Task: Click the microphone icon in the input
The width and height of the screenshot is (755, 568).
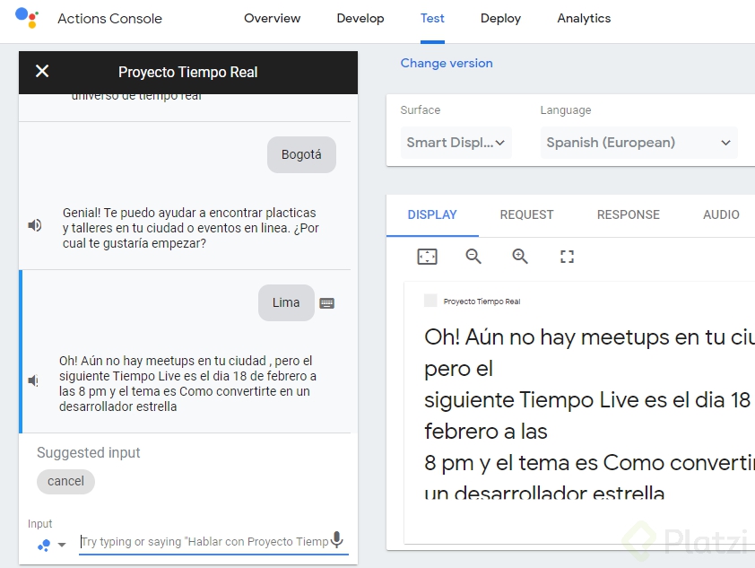Action: click(x=337, y=539)
